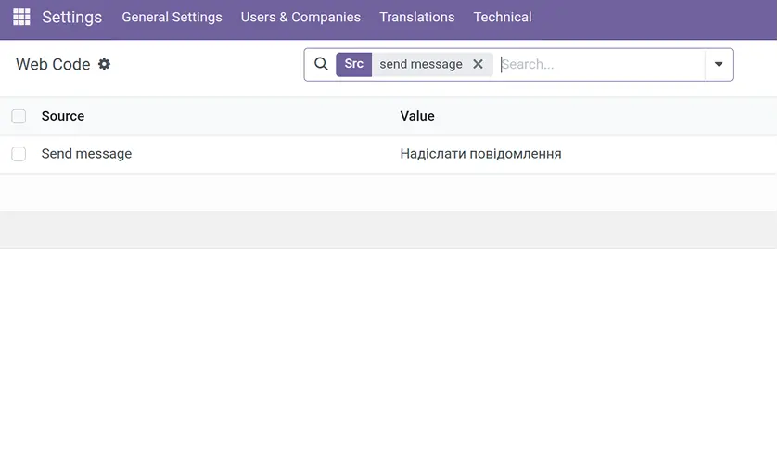The height and width of the screenshot is (461, 779).
Task: Expand the search options dropdown arrow
Action: point(719,64)
